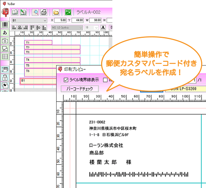Open the MS UI Gothic font dropdown

pos(67,28)
